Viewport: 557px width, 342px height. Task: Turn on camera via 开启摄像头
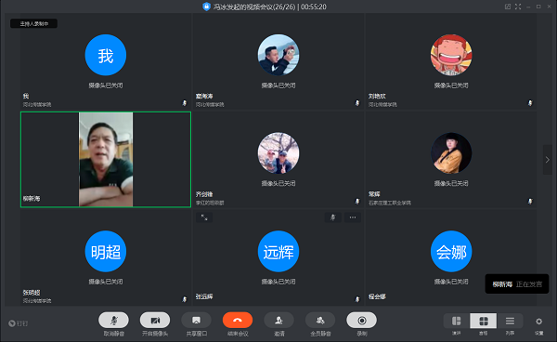155,321
